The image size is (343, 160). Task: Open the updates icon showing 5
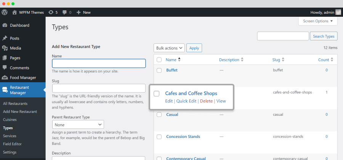pyautogui.click(x=51, y=13)
